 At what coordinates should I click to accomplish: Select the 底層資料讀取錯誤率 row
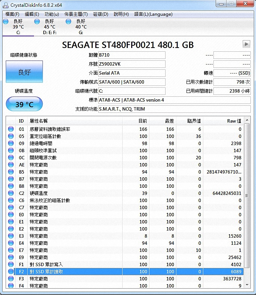(125, 129)
